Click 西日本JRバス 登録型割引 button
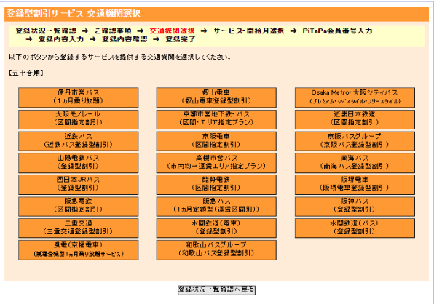Viewport: 434px width, 304px height. pyautogui.click(x=79, y=184)
